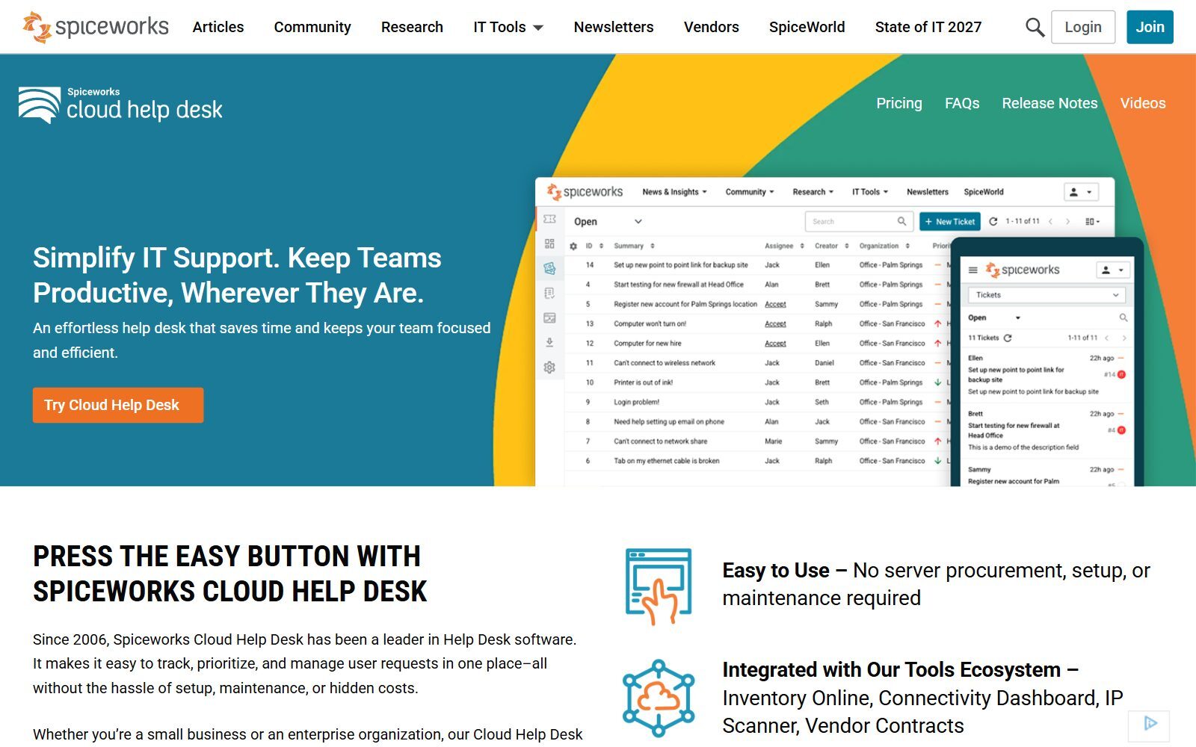1196x747 pixels.
Task: Open the SpiceWorld link
Action: (x=807, y=27)
